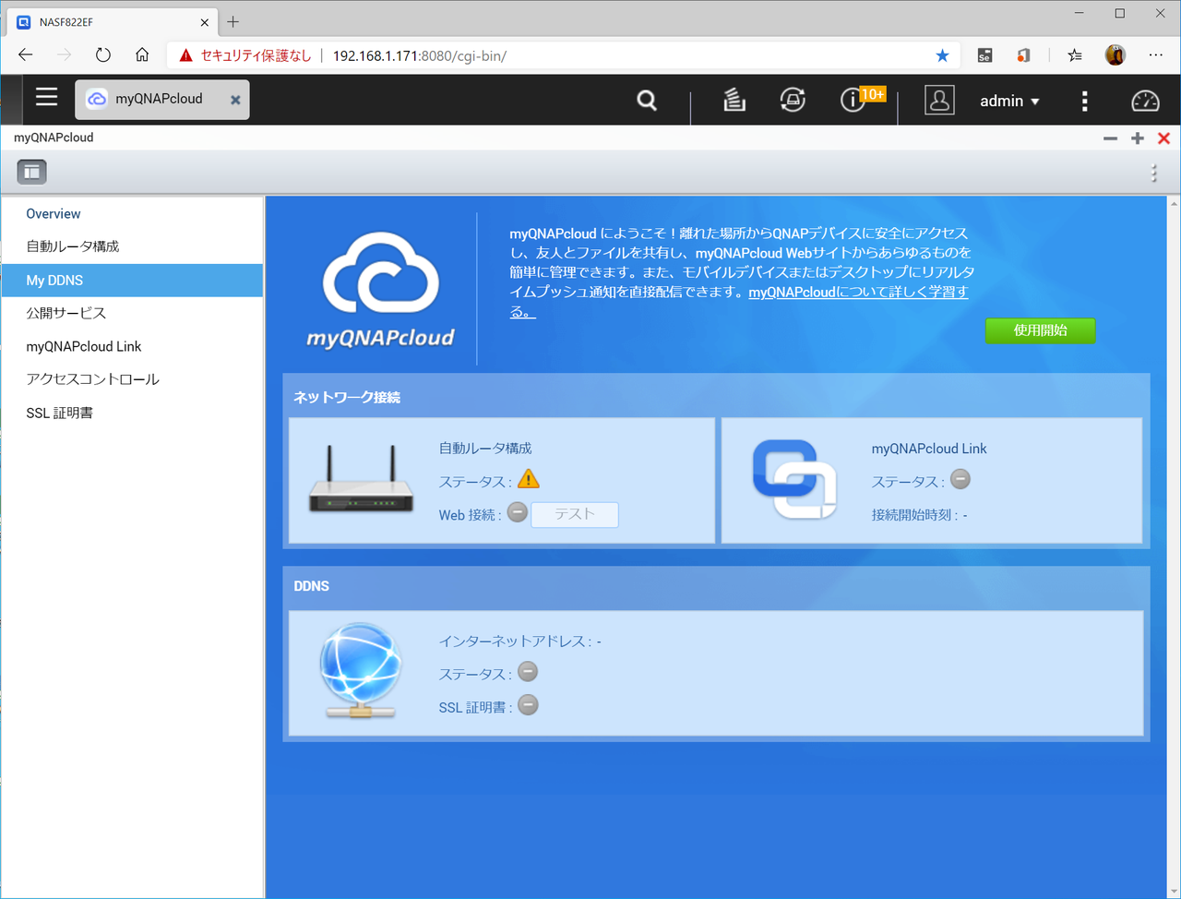The width and height of the screenshot is (1181, 899).
Task: Click the テスト button for Web connection
Action: 574,514
